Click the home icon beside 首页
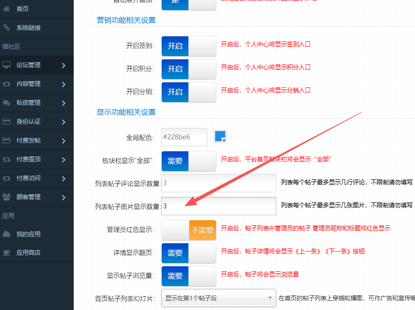415x310 pixels. 6,9
